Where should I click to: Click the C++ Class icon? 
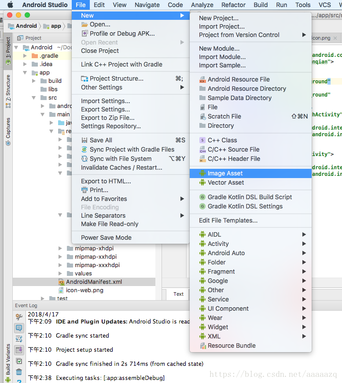pyautogui.click(x=202, y=140)
